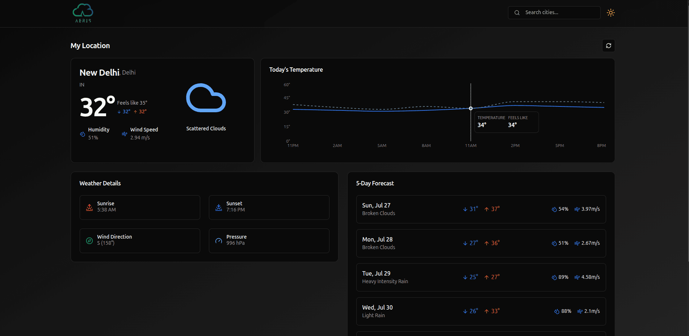Click the Search cities input field
This screenshot has height=336, width=689.
coord(554,13)
